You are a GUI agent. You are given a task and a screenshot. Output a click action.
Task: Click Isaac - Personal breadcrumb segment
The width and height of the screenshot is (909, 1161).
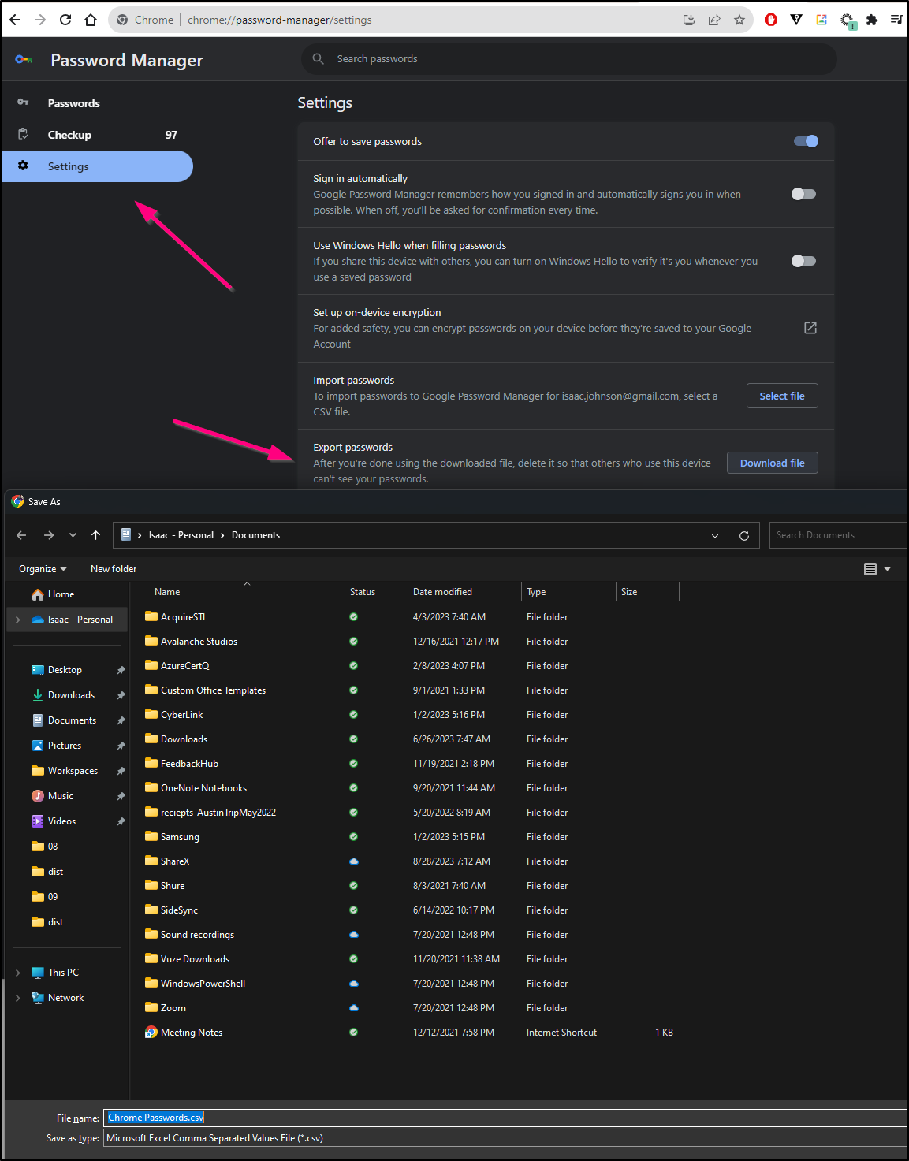181,535
